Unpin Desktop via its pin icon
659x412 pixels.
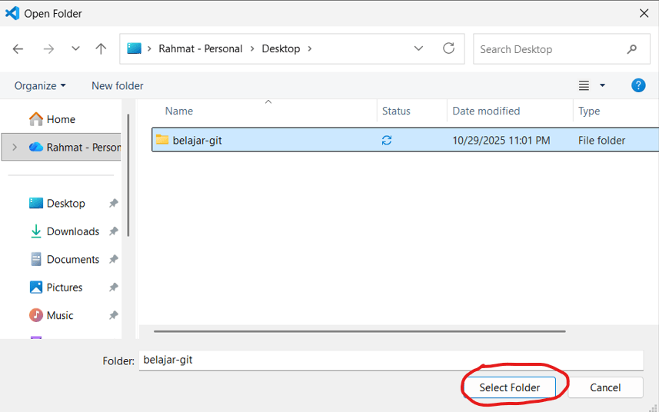(x=114, y=203)
